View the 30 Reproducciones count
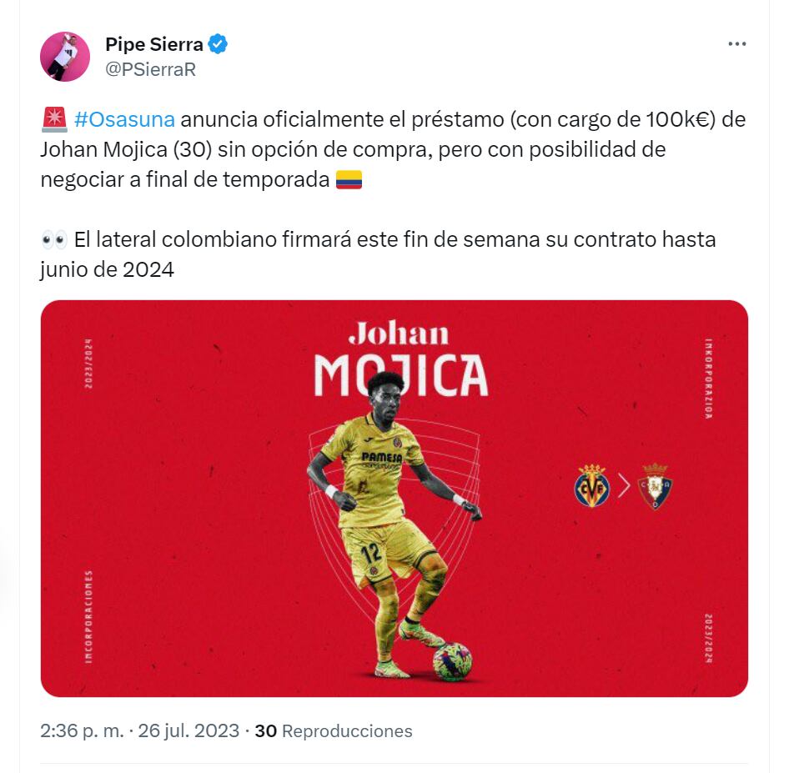This screenshot has height=773, width=789. (333, 730)
